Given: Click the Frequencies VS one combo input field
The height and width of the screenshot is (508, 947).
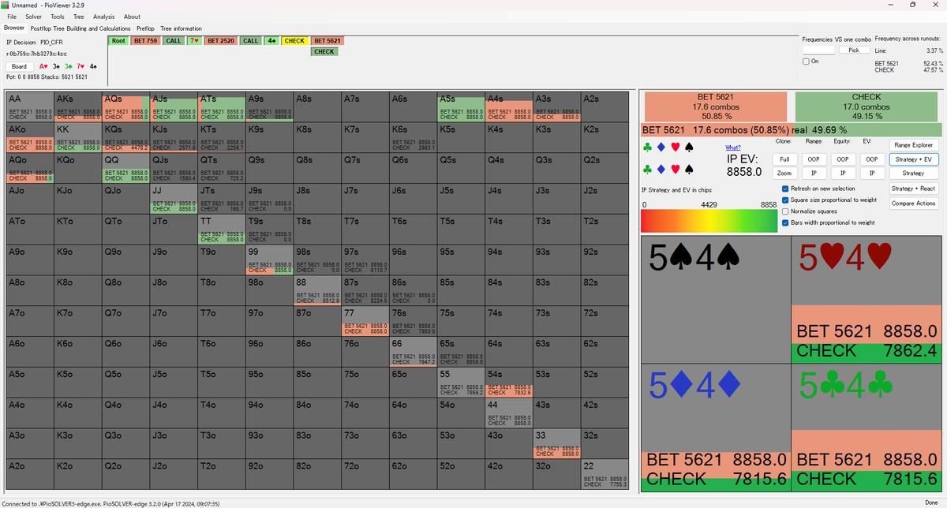Looking at the screenshot, I should pyautogui.click(x=819, y=50).
